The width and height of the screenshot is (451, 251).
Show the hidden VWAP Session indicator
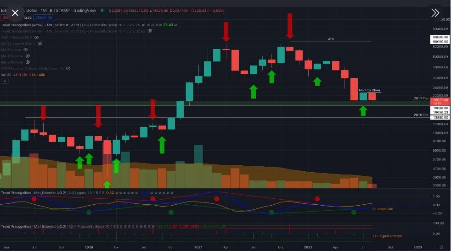point(36,37)
